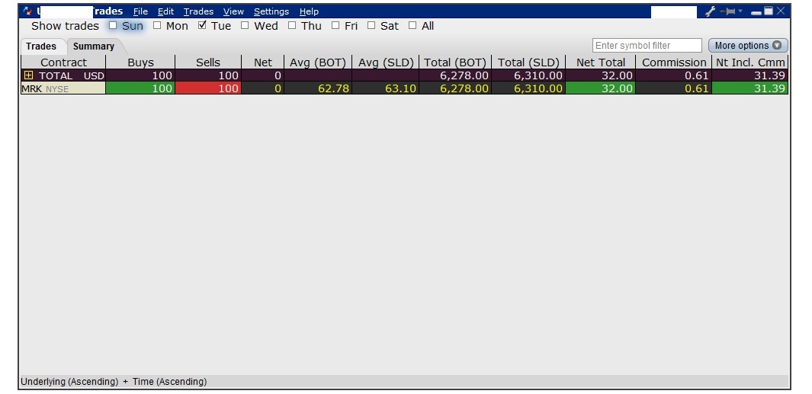Enable the Thu trades checkbox
The image size is (812, 394).
[x=292, y=25]
